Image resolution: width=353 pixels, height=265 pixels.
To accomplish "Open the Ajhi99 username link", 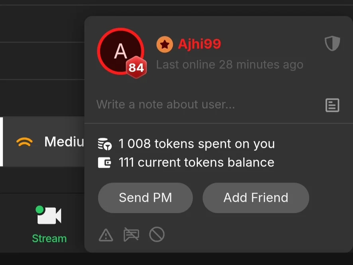I will (x=199, y=44).
